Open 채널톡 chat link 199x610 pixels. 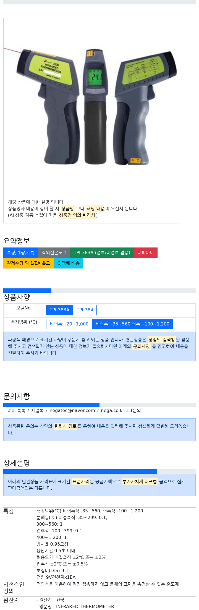tap(37, 410)
